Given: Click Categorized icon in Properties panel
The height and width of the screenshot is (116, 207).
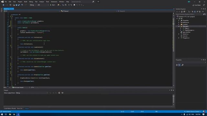Looking at the screenshot, I should click(177, 65).
